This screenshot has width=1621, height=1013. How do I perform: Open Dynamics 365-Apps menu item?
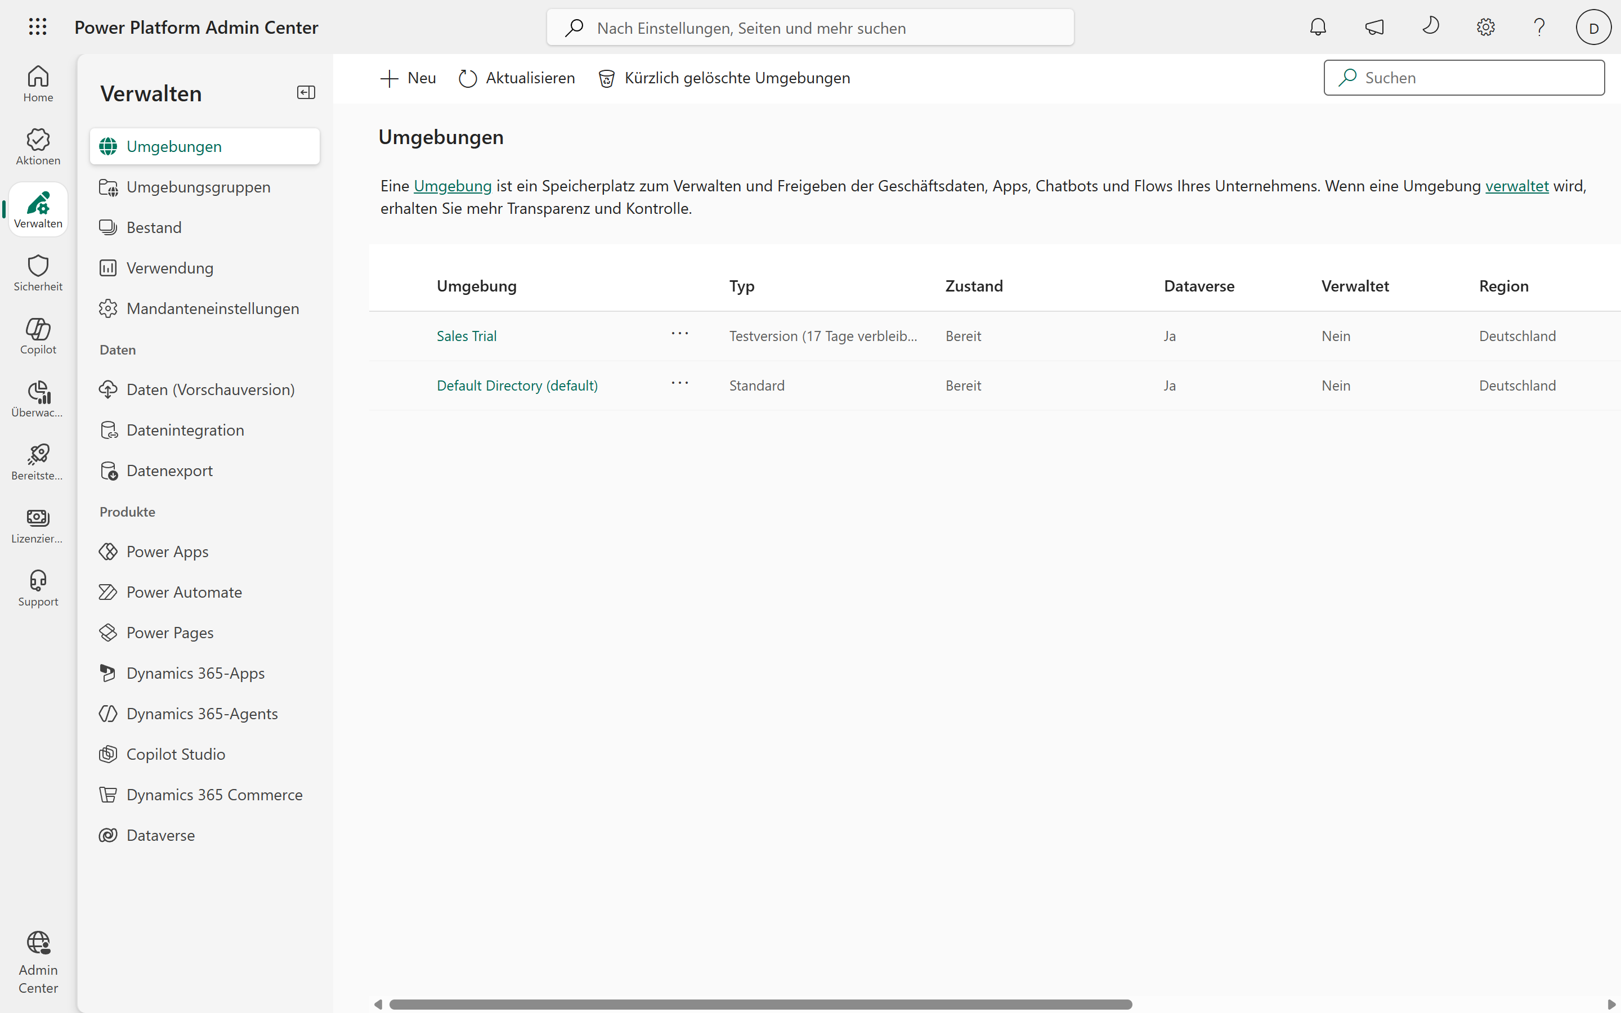point(205,673)
